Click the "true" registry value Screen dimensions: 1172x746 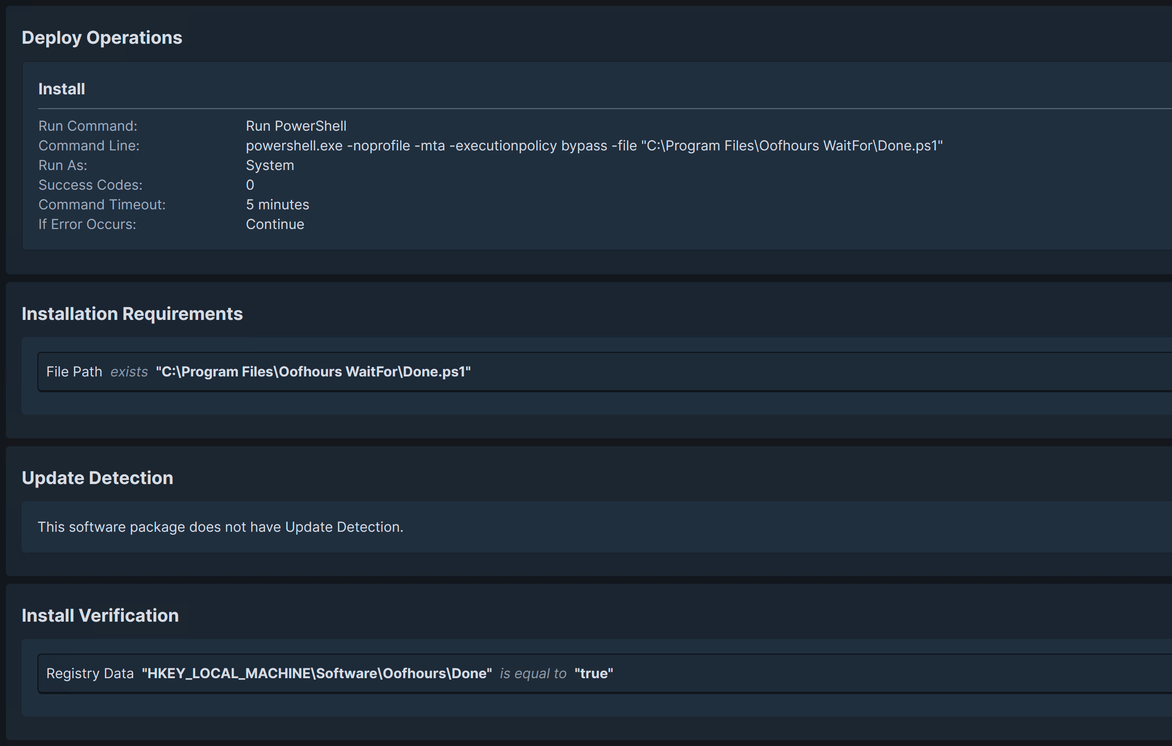[x=593, y=673]
